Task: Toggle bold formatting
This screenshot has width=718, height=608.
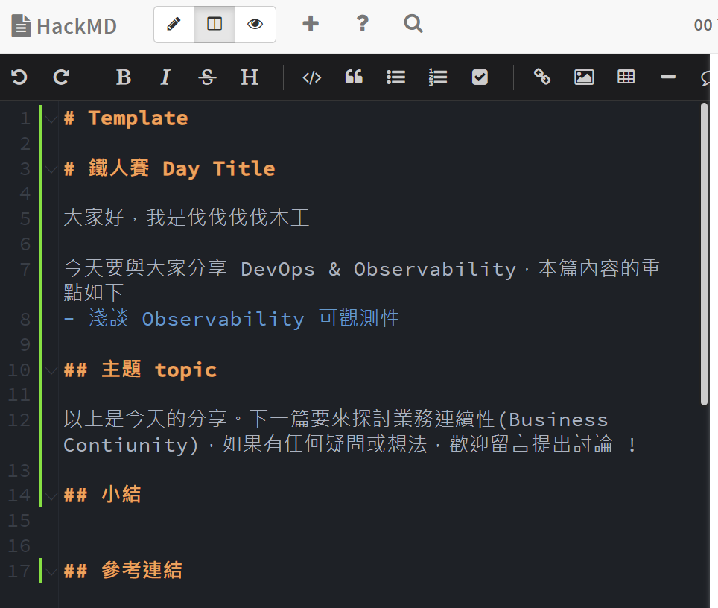Action: click(124, 77)
